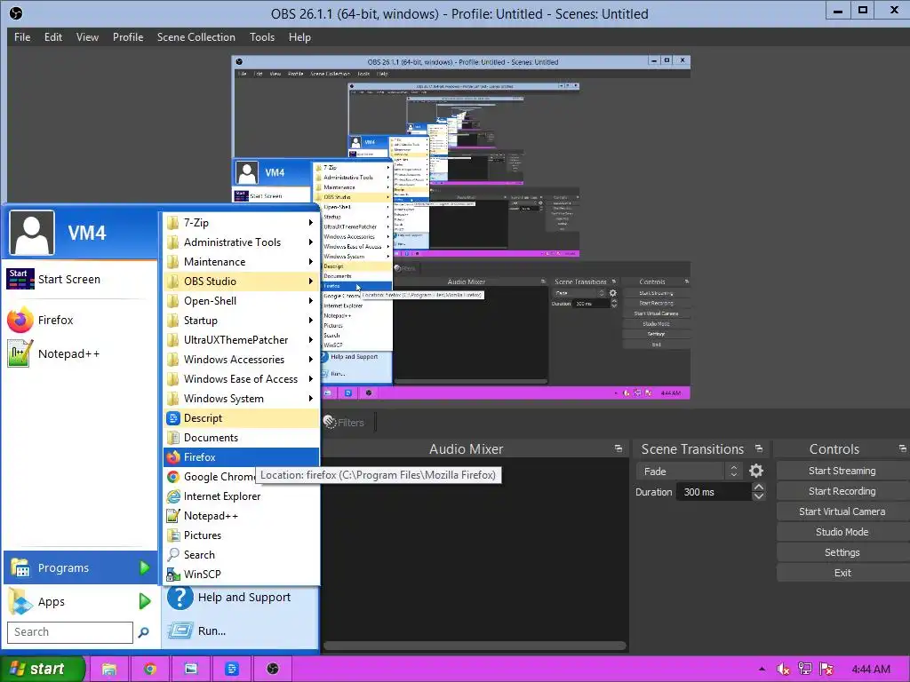Open the Fade transition dropdown
This screenshot has height=682, width=910.
689,472
